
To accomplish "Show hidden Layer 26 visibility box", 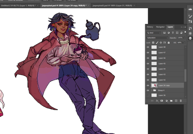I will tap(148, 95).
